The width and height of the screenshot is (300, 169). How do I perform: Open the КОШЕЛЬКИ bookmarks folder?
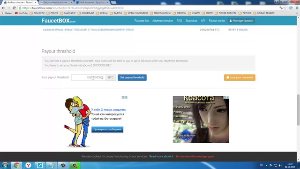[86, 13]
